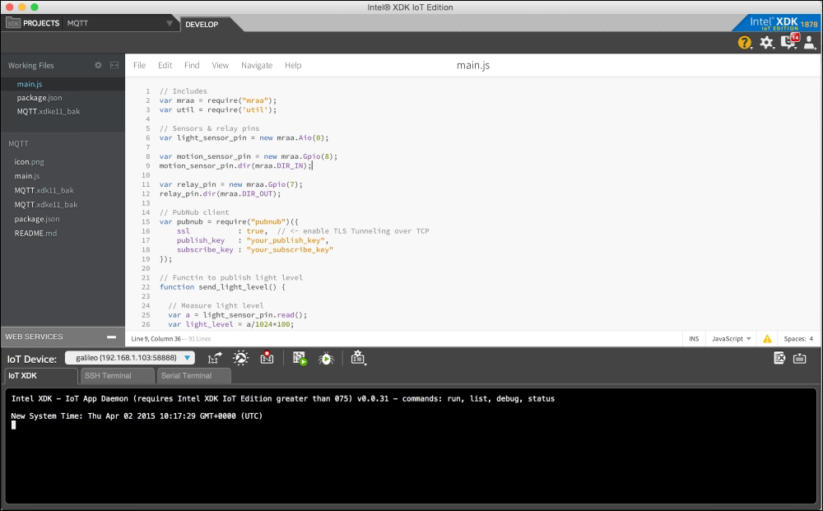The width and height of the screenshot is (823, 511).
Task: Click the Line 9, Column 36 status text
Action: click(x=156, y=339)
